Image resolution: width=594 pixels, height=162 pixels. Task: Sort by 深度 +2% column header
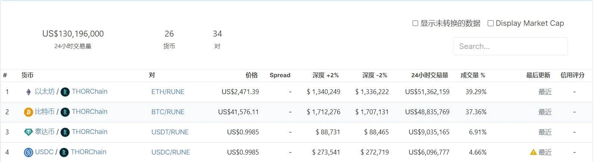point(325,75)
